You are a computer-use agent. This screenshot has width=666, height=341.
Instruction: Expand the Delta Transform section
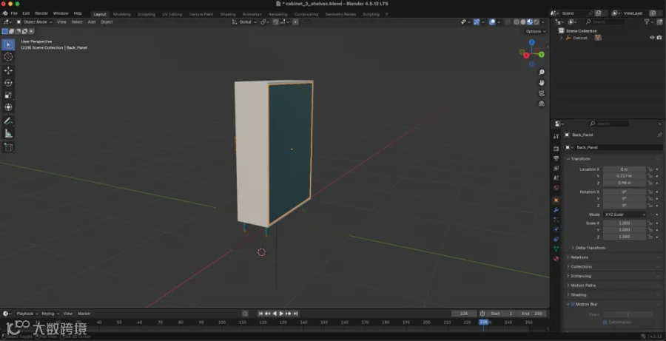click(588, 248)
